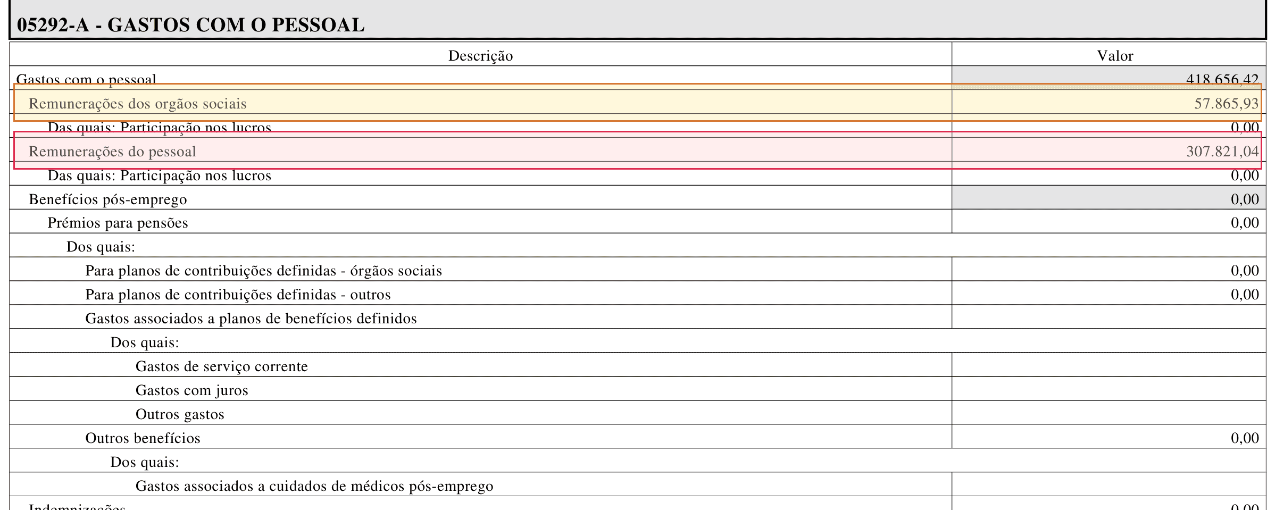Select Gastos associados a planos de benefícios definidos
The height and width of the screenshot is (510, 1275).
click(251, 319)
